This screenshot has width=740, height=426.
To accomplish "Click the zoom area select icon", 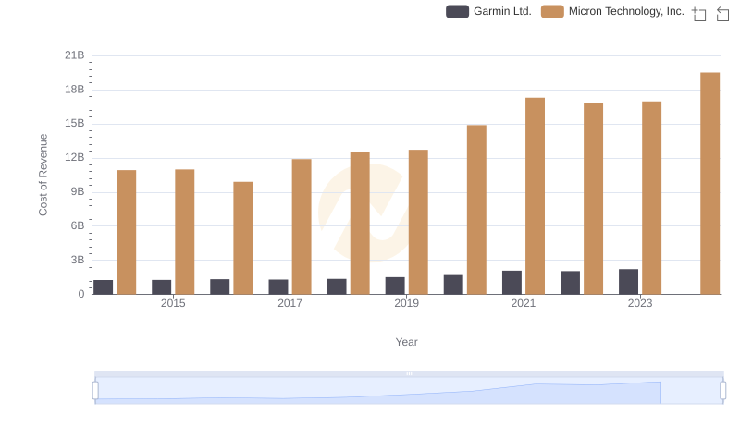I will point(699,14).
